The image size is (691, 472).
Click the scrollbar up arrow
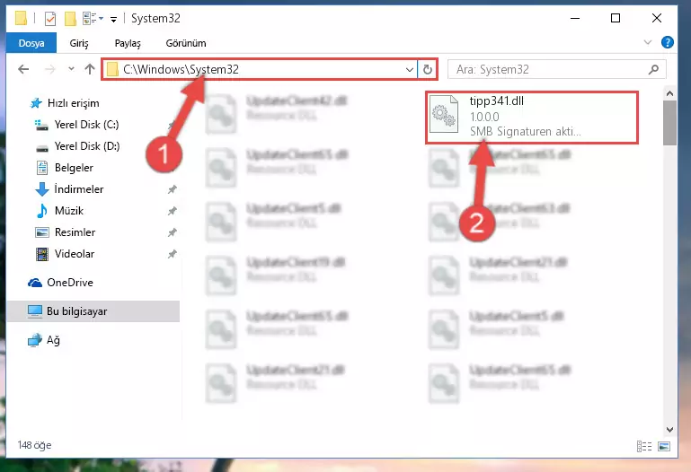tap(669, 93)
